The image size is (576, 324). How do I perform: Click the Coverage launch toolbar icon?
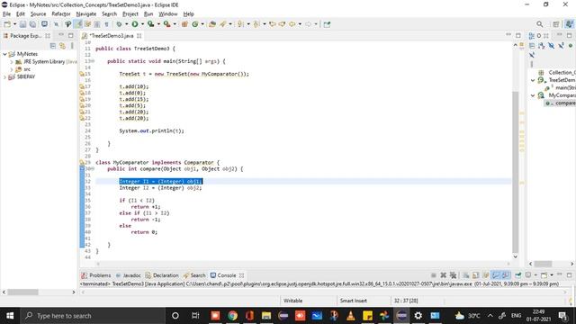click(150, 24)
